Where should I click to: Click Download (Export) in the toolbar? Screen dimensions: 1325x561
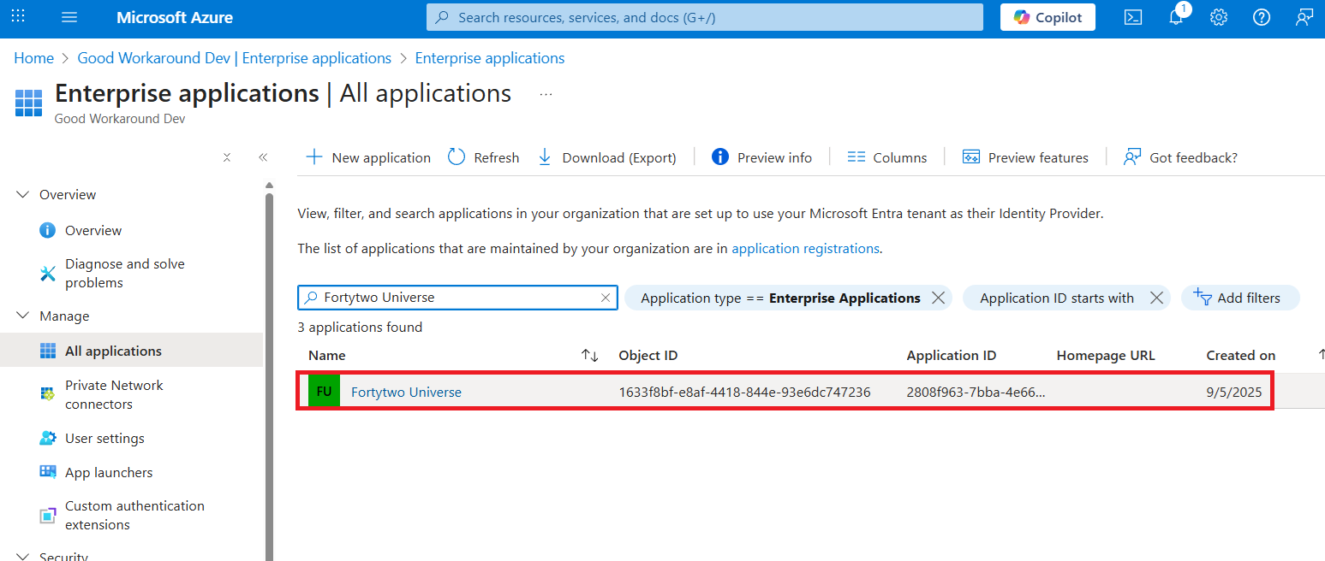click(606, 157)
